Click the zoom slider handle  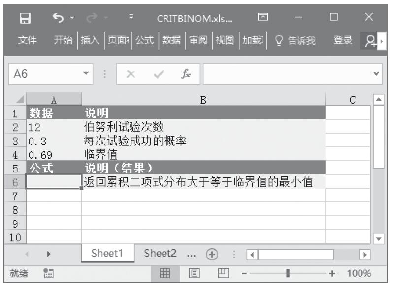coord(288,273)
